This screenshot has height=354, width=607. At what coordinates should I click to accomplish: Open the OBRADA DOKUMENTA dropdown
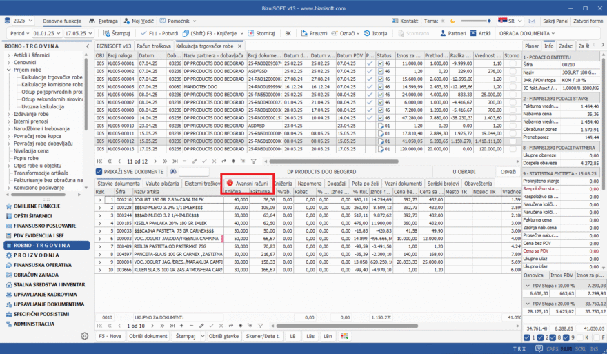pos(526,32)
